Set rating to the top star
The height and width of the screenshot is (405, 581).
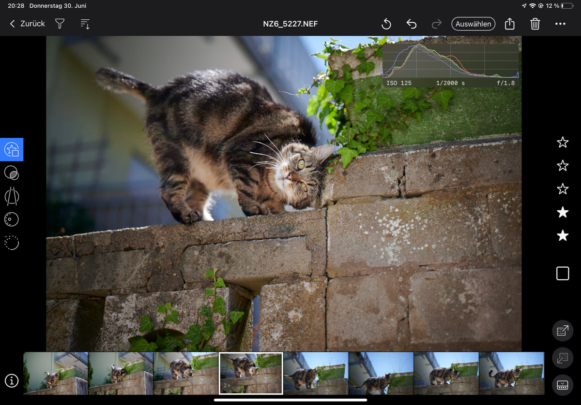coord(562,142)
